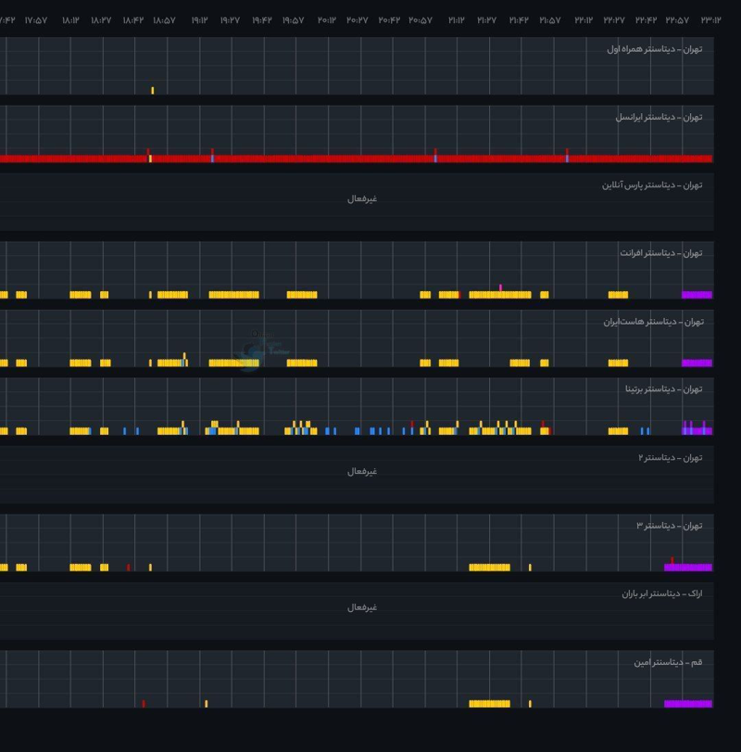Click 'غیرفعال' status in the پارس آنلاین panel
Screen dimensions: 741x752
point(362,198)
